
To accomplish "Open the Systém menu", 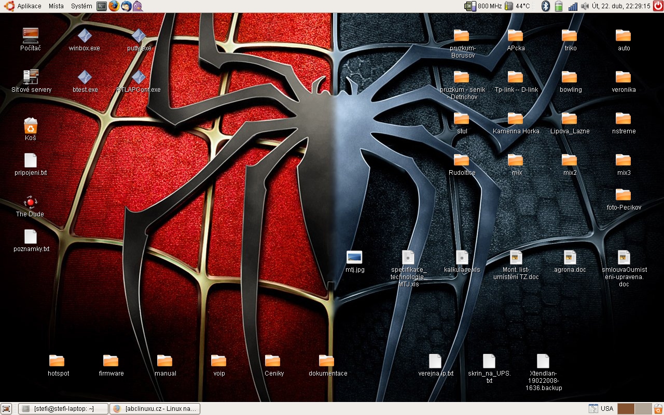I will (81, 6).
